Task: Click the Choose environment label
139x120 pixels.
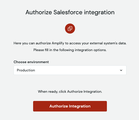Action: [x=31, y=62]
